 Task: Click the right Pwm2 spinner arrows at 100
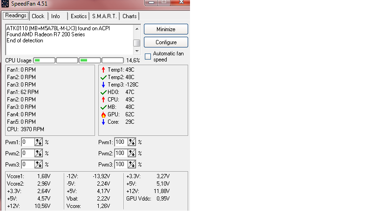click(132, 153)
